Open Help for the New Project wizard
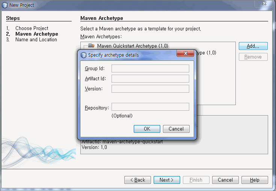 (x=255, y=180)
